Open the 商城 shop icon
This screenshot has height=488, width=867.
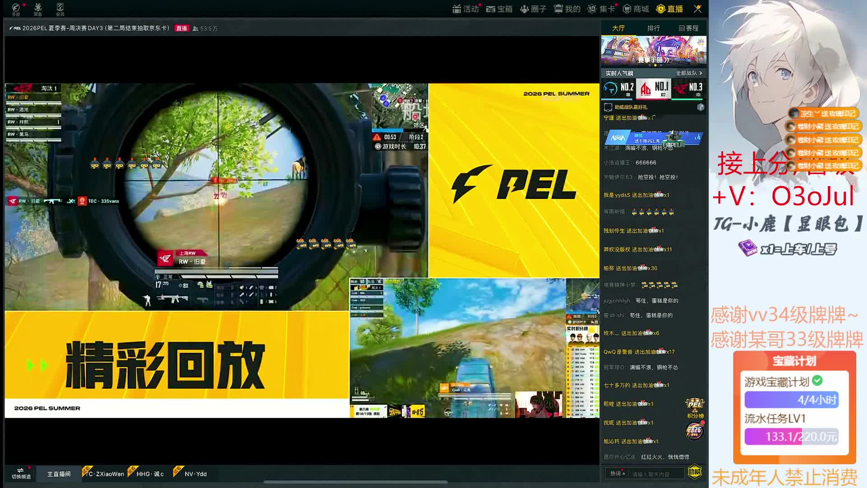coord(636,9)
